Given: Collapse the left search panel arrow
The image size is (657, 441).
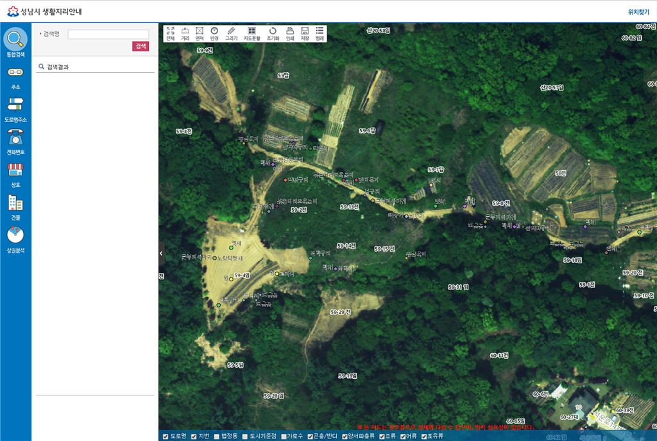Looking at the screenshot, I should [x=161, y=254].
